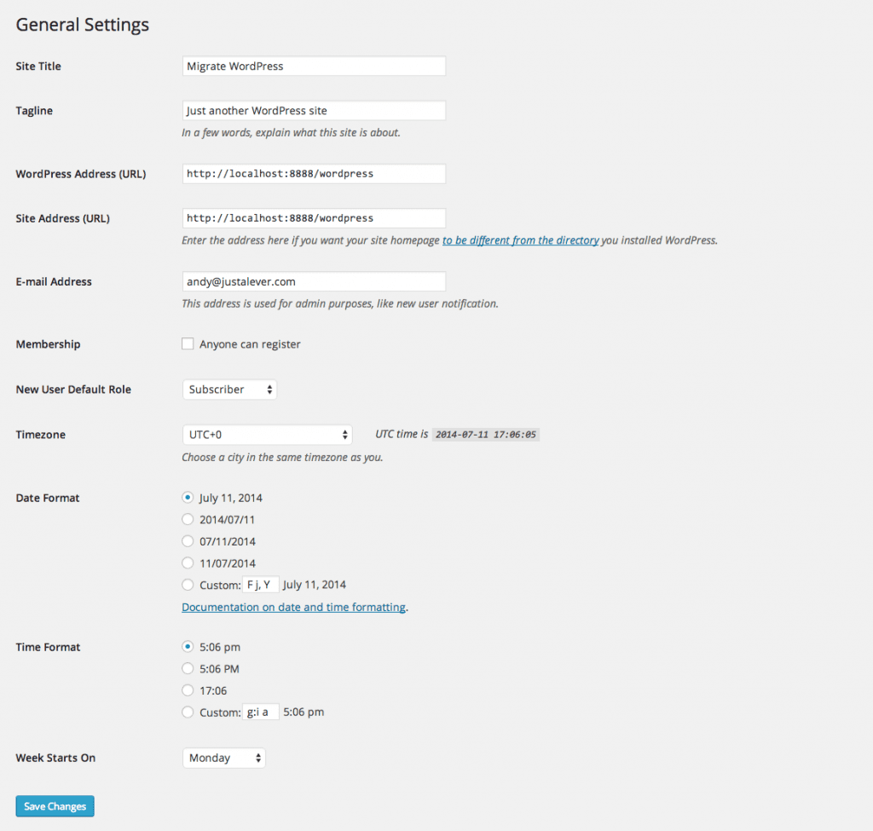Click the E-mail Address field

click(314, 281)
